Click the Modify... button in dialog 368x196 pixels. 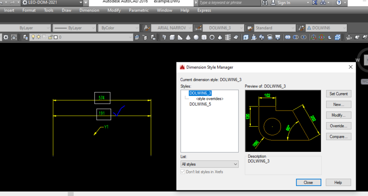tap(339, 115)
